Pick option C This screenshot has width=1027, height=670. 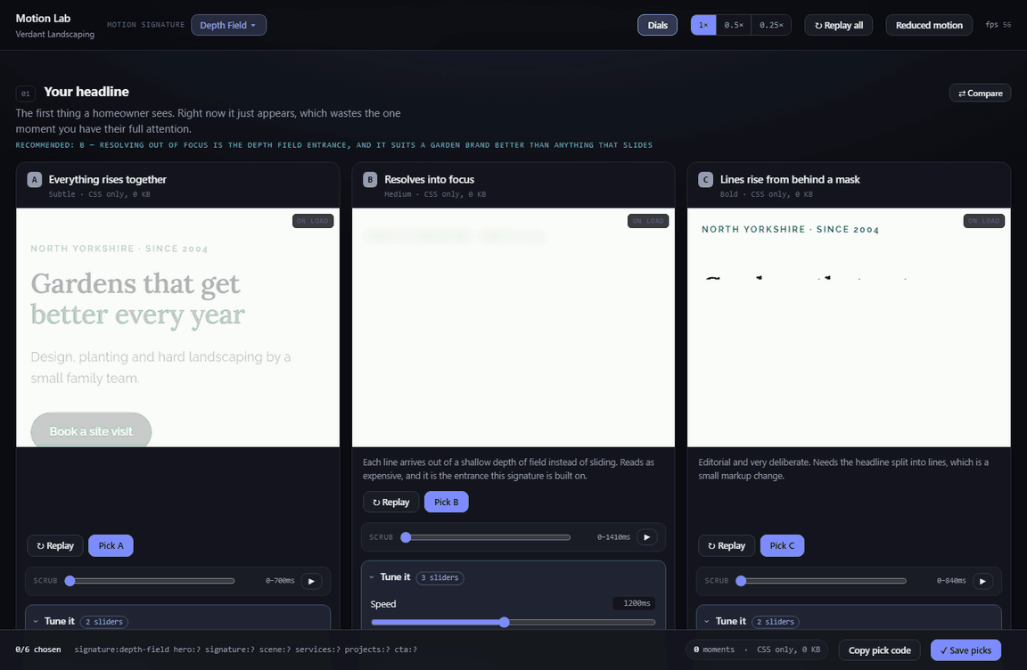[782, 545]
